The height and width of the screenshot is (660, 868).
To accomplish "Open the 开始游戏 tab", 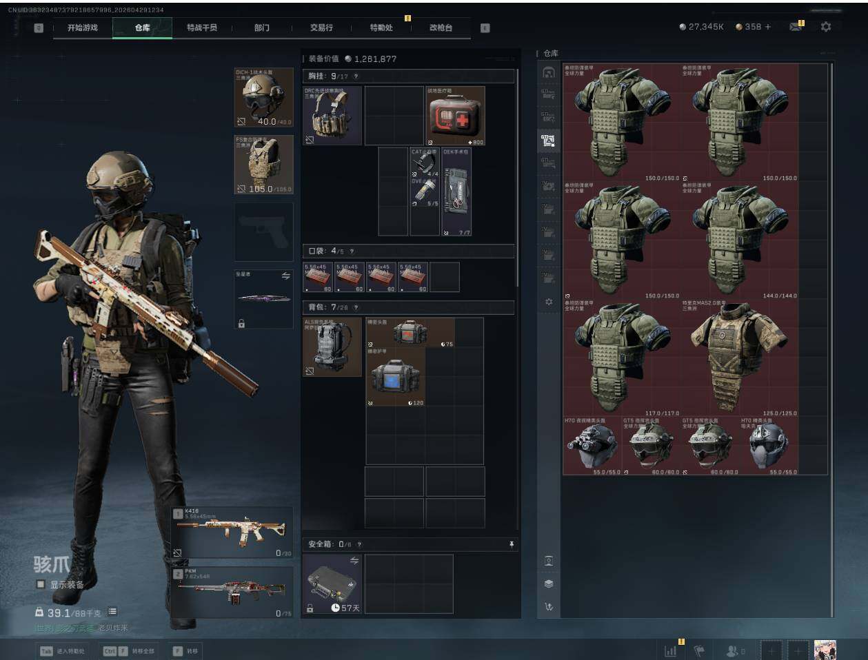I will [83, 28].
